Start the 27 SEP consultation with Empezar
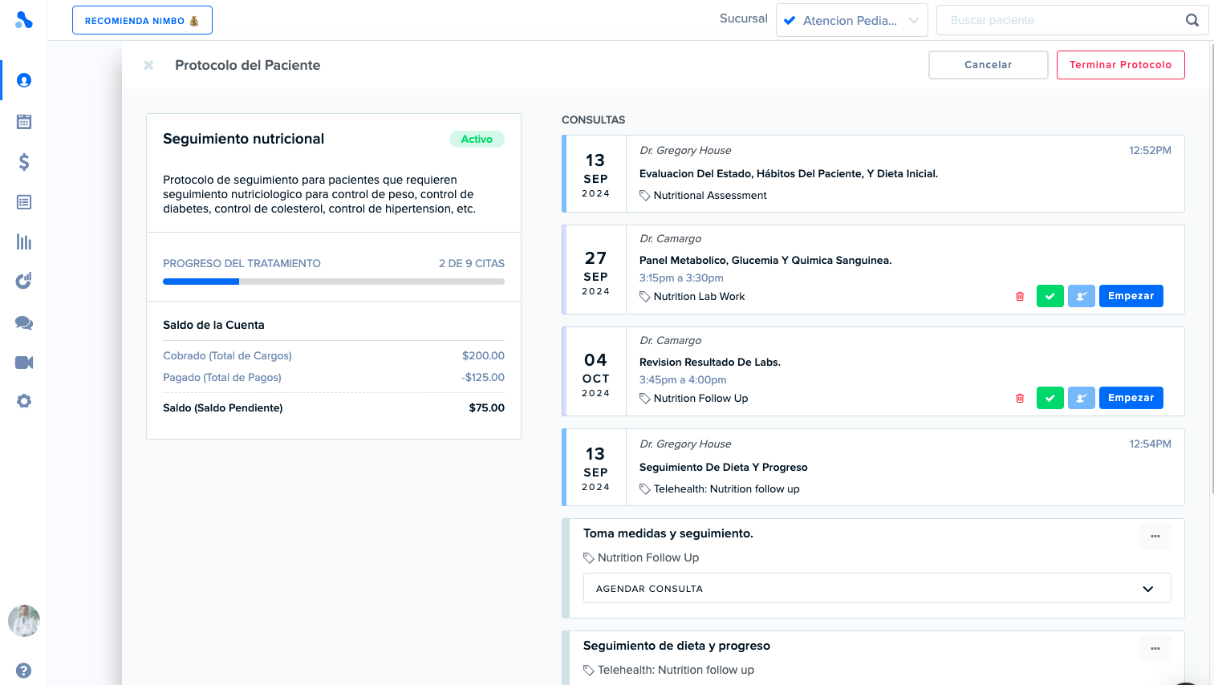The width and height of the screenshot is (1214, 685). coord(1131,296)
